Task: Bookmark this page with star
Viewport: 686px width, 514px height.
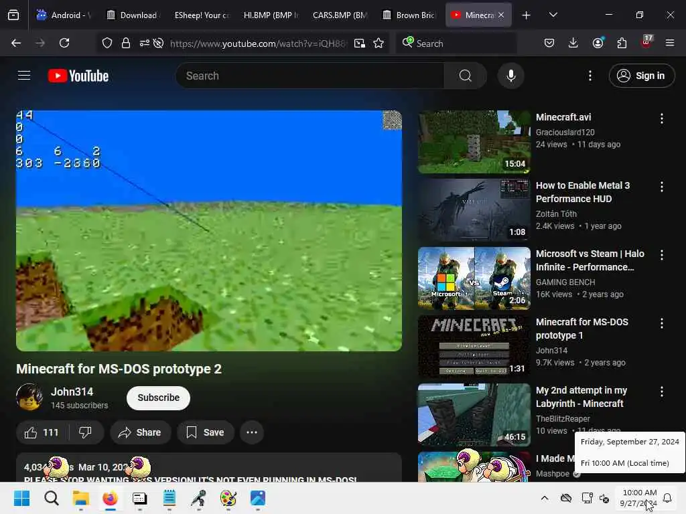Action: click(379, 43)
